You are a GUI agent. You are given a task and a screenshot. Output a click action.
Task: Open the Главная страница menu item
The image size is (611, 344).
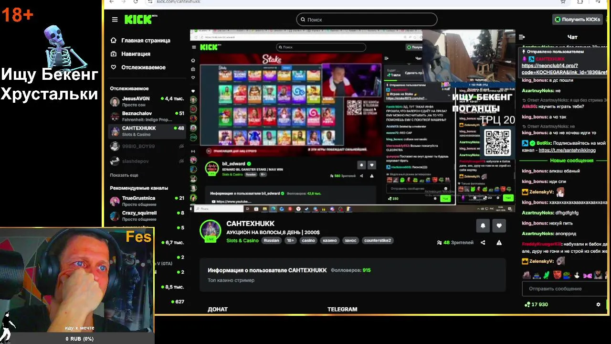pyautogui.click(x=146, y=41)
